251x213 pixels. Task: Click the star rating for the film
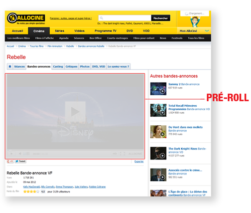(31, 191)
